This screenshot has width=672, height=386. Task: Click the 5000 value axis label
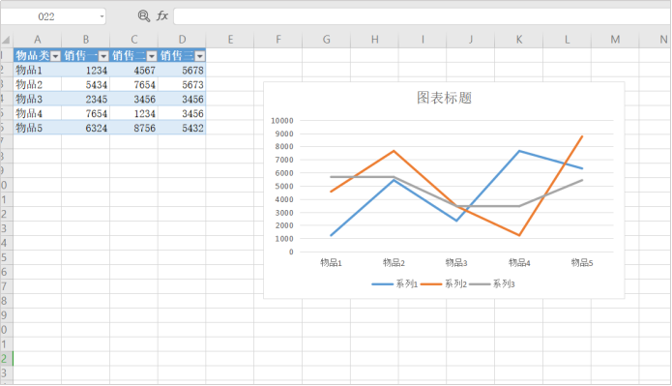click(x=284, y=186)
